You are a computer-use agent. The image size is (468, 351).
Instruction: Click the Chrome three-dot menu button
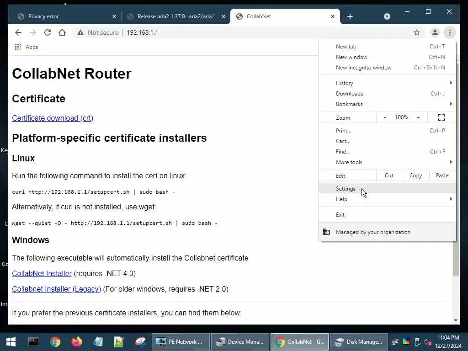tap(450, 32)
